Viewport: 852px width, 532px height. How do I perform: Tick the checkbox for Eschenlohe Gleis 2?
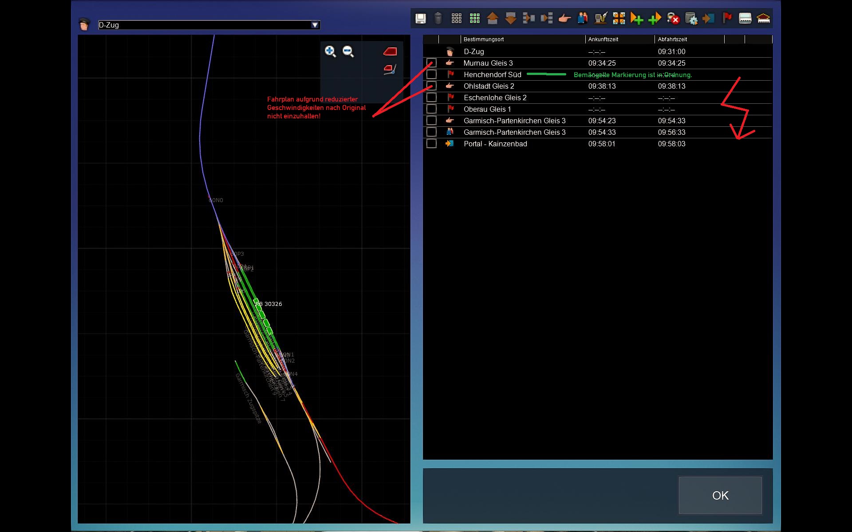click(431, 98)
